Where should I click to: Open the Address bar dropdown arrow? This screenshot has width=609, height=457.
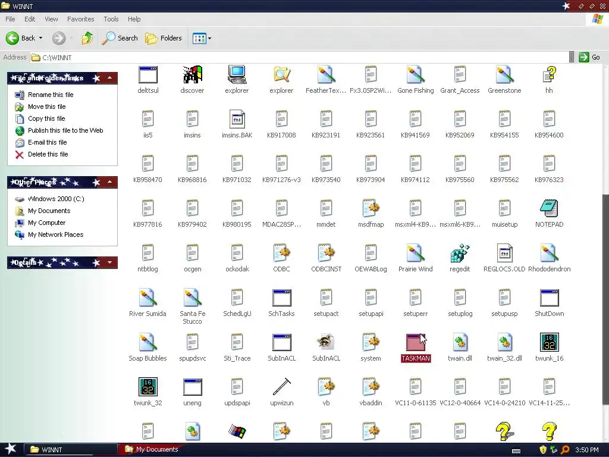572,57
